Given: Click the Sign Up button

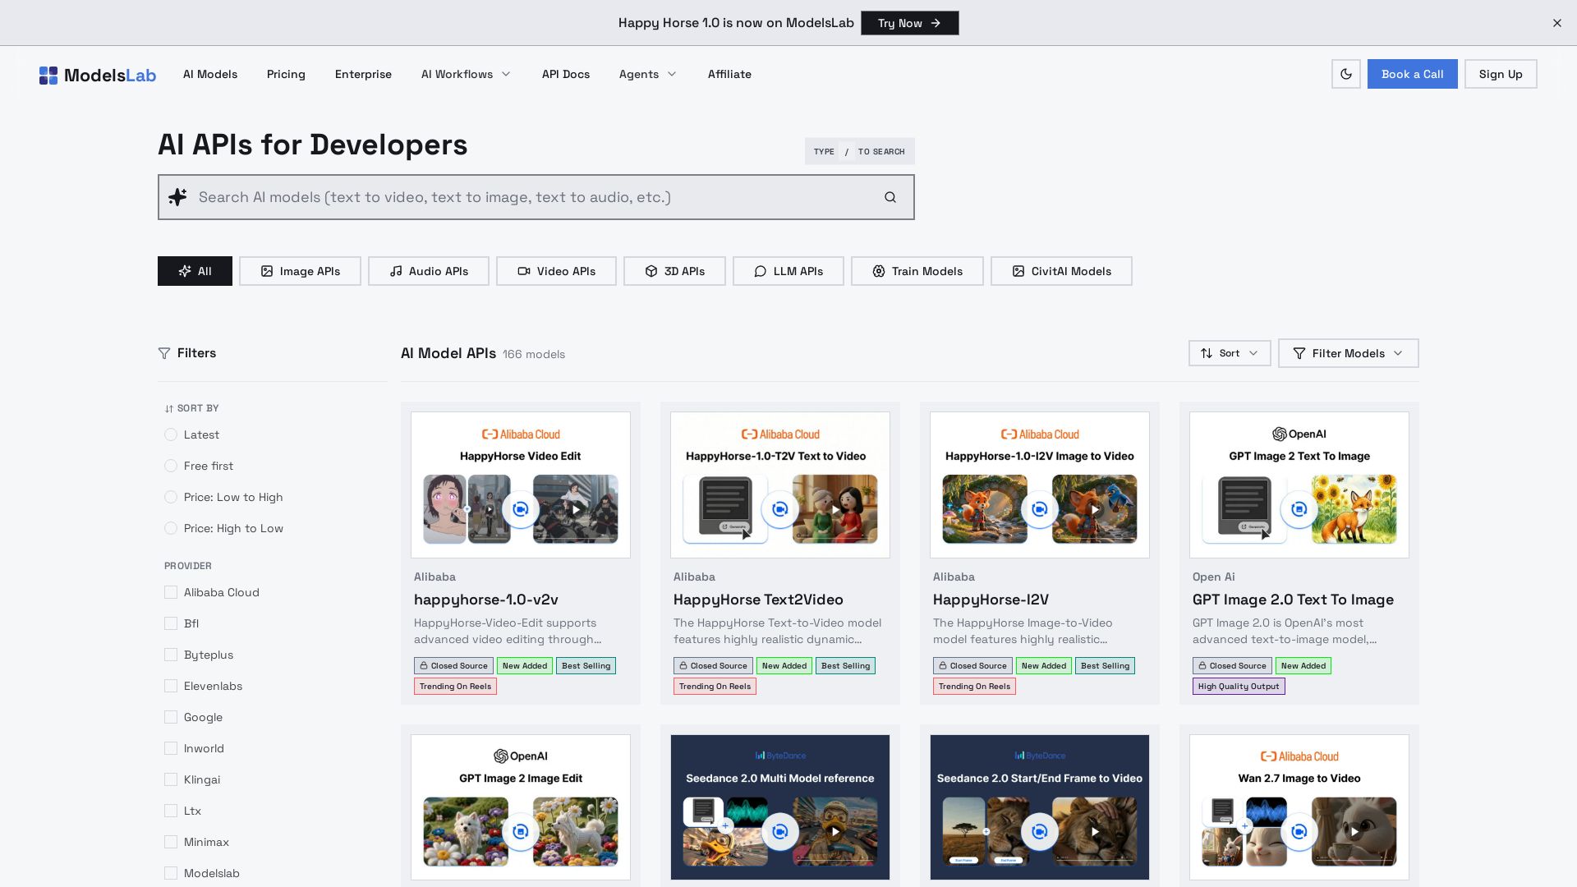Looking at the screenshot, I should (x=1501, y=74).
